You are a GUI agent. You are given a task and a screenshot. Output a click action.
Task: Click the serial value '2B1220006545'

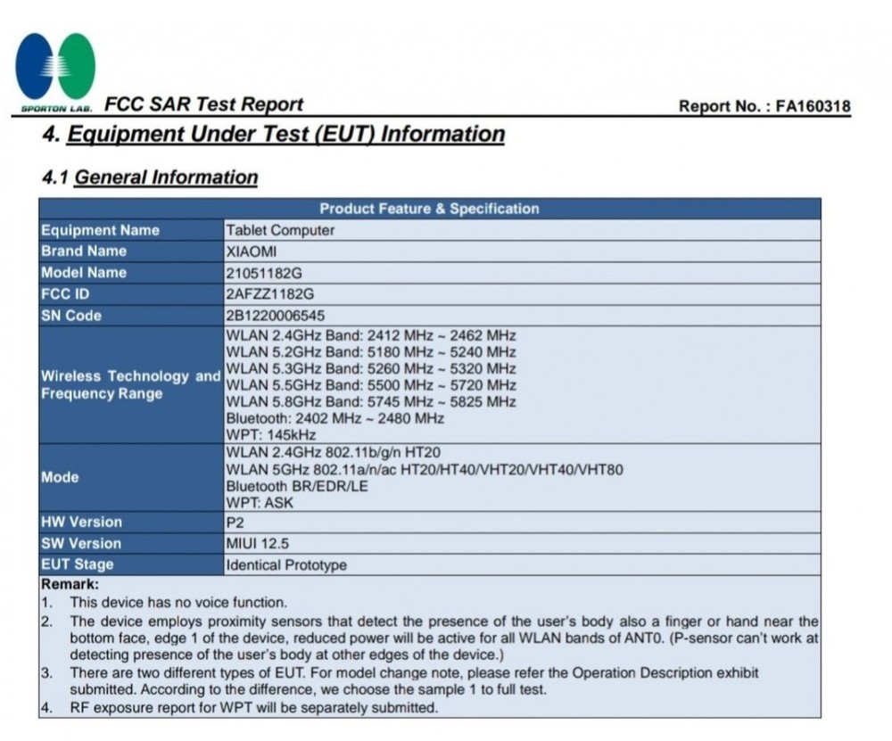point(276,317)
